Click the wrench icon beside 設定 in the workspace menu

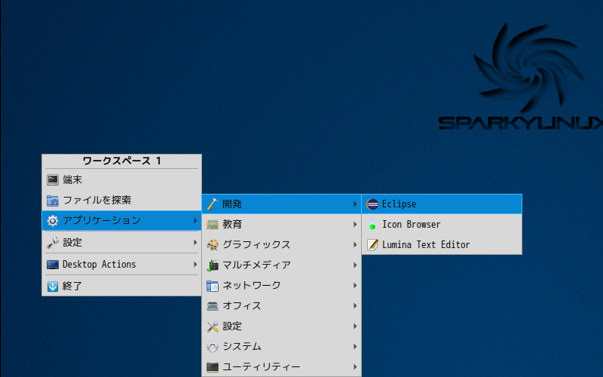[x=53, y=242]
